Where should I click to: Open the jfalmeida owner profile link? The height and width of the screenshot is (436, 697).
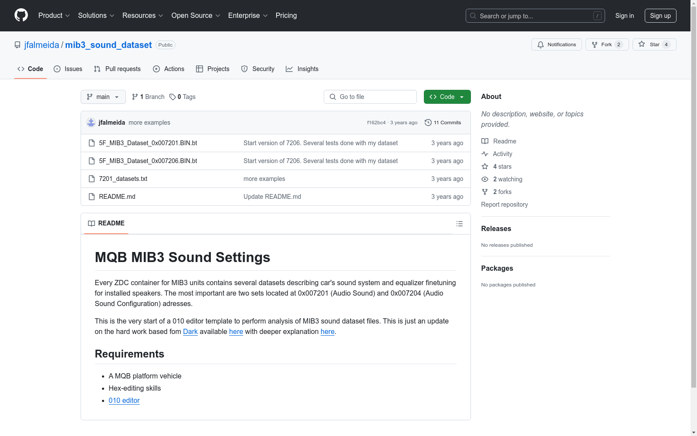coord(42,45)
